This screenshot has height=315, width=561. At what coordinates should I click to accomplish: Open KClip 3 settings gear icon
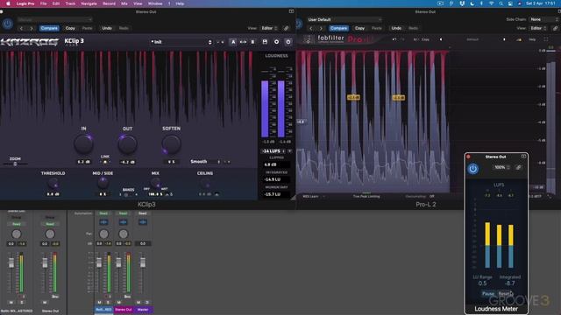tap(276, 42)
